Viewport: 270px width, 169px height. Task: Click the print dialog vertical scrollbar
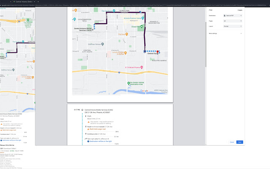click(206, 44)
